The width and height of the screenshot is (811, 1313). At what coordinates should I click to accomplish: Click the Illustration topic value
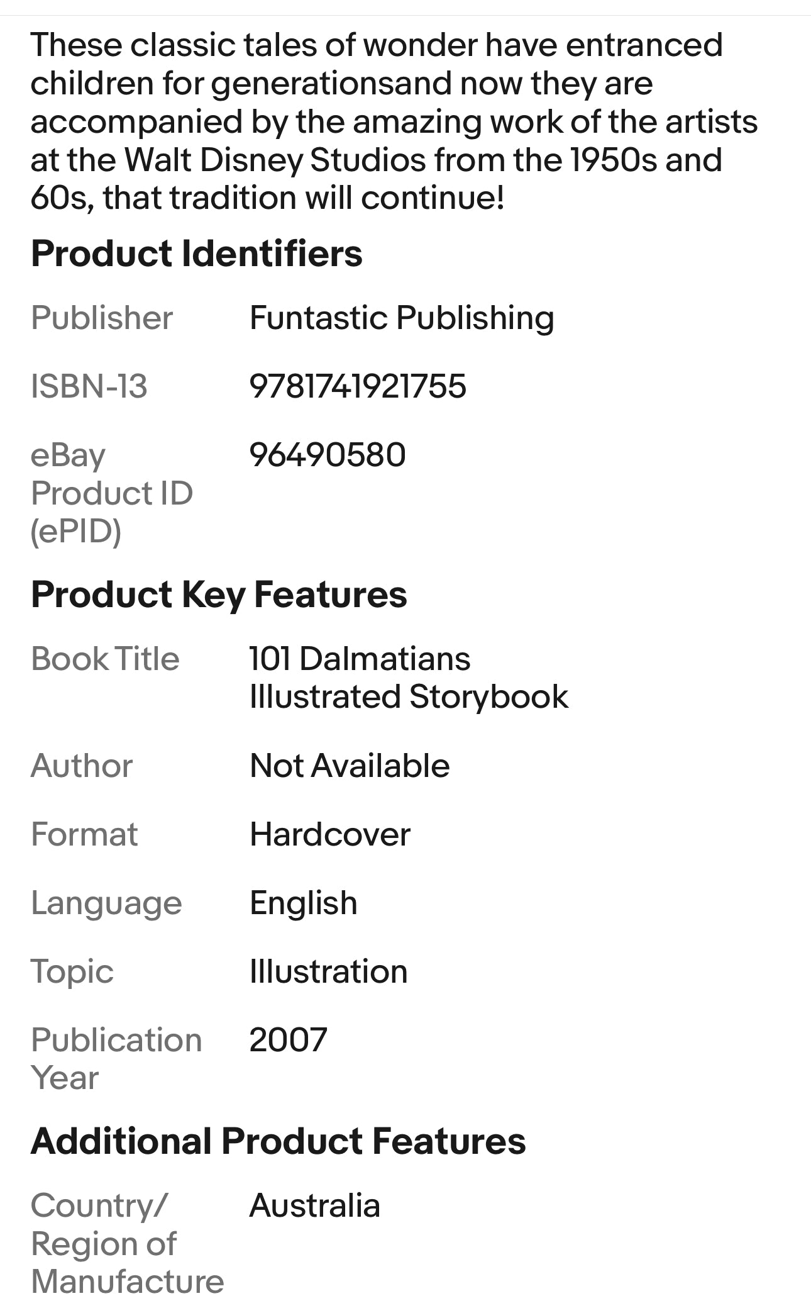pyautogui.click(x=328, y=972)
